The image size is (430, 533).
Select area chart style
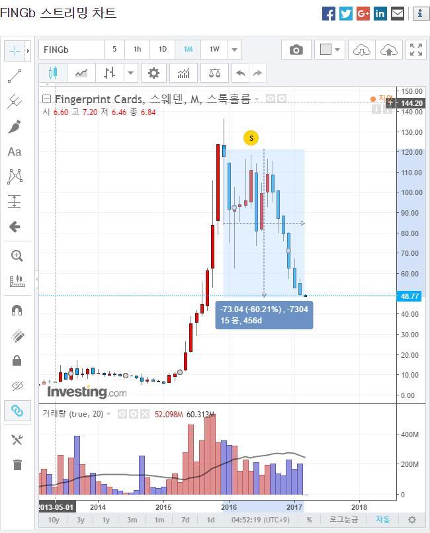click(x=81, y=73)
